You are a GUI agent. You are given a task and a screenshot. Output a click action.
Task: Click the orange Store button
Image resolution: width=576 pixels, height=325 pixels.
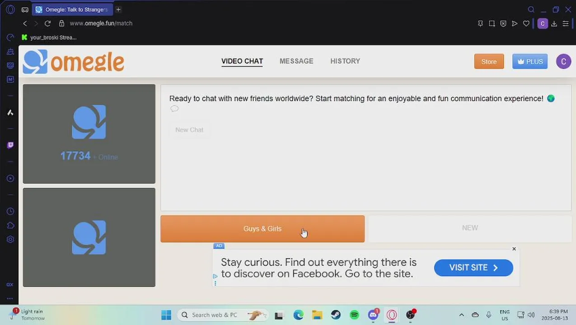click(489, 61)
